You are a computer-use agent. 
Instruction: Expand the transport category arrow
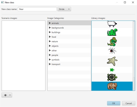[50, 64]
